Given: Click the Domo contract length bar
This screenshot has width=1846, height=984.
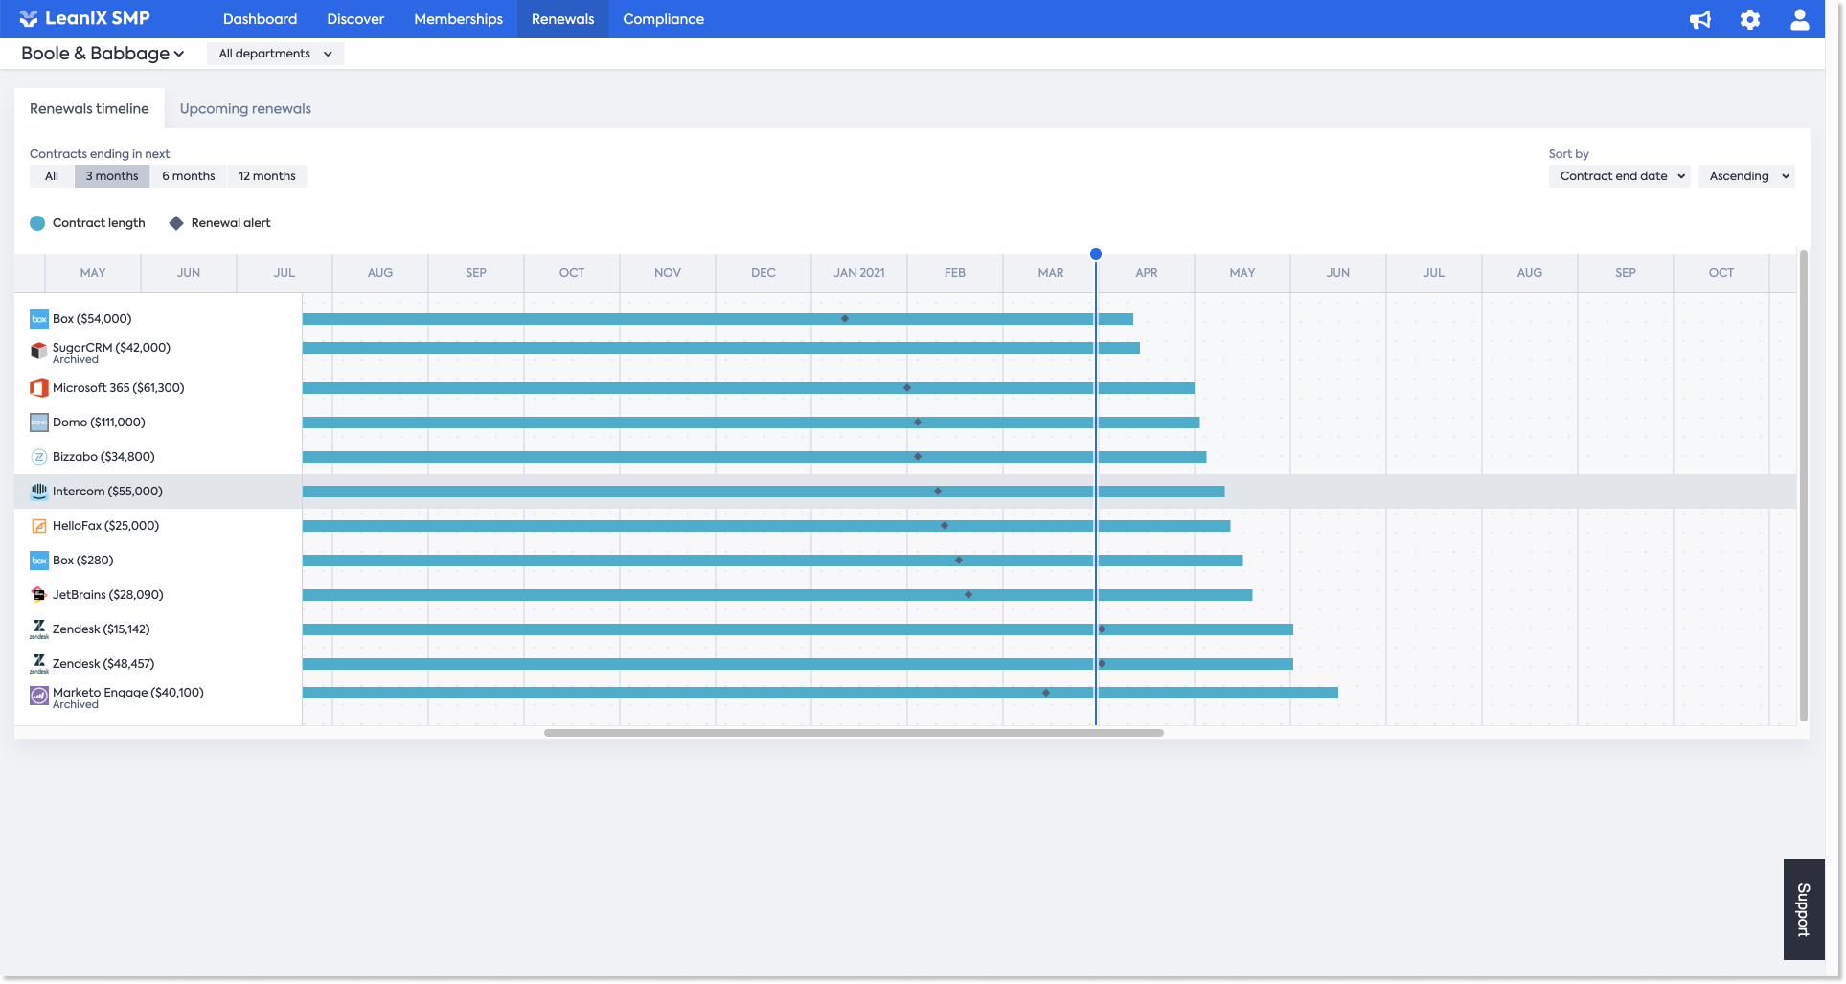Looking at the screenshot, I should 751,423.
